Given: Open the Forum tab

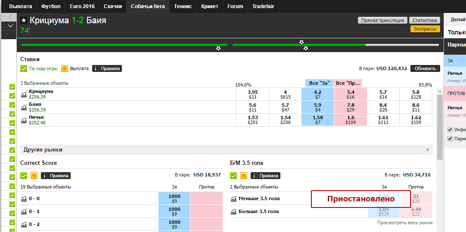Looking at the screenshot, I should coord(236,6).
